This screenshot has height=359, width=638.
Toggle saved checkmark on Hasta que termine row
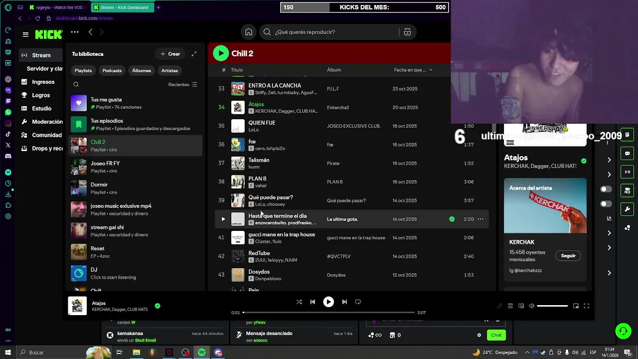(x=452, y=219)
